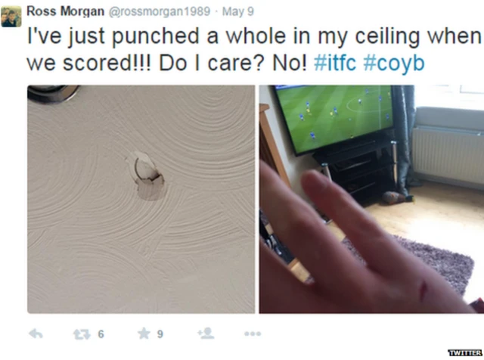Click the Ross Morgan display name

click(x=66, y=11)
